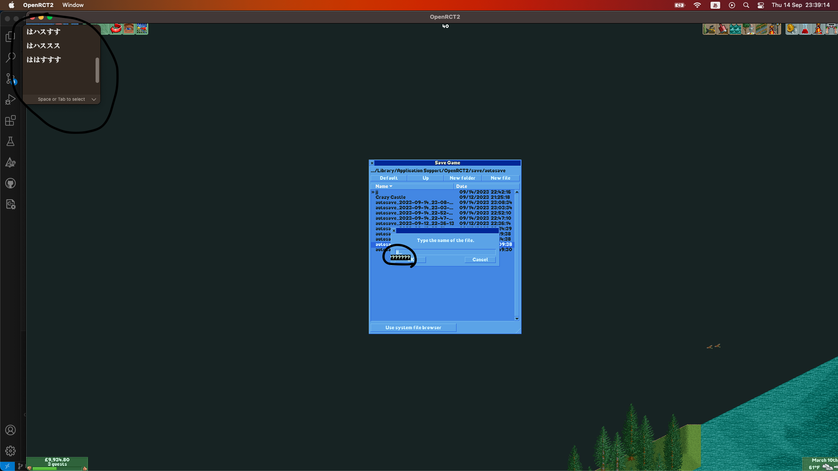Select the clear scenery bulldozer tool
The width and height of the screenshot is (838, 471).
709,29
